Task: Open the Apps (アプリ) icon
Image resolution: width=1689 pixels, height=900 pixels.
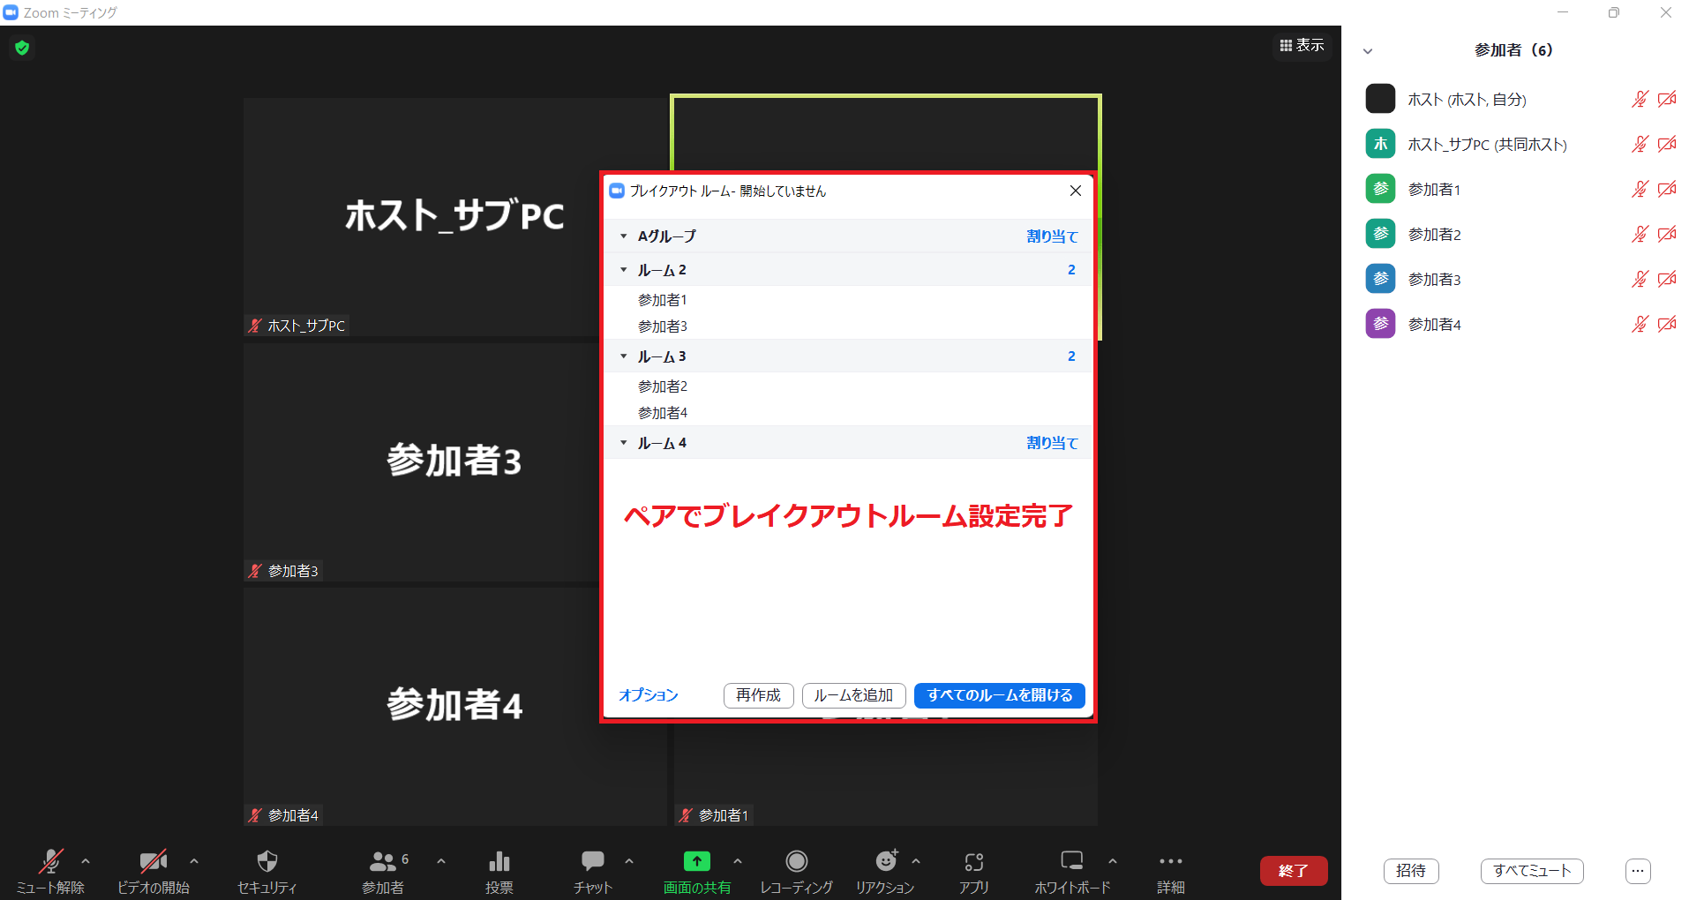Action: [x=973, y=861]
